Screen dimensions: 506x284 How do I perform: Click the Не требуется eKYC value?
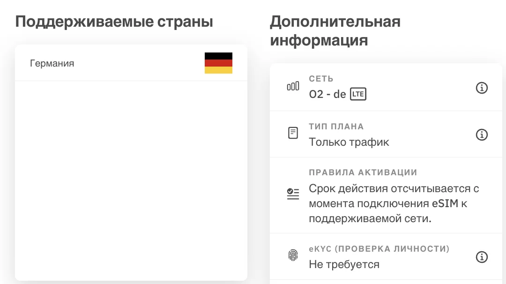[x=344, y=264]
